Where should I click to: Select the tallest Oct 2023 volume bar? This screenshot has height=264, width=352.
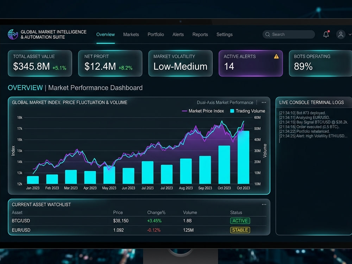pyautogui.click(x=243, y=157)
